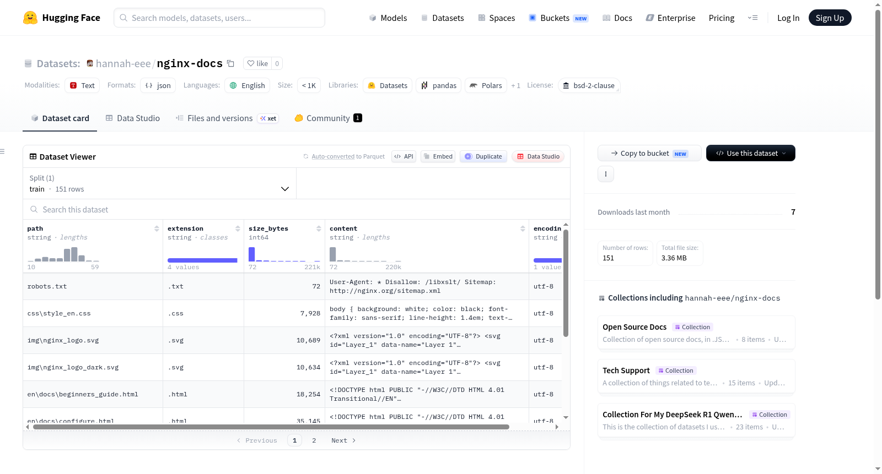Click the horizontal table scrollbar thumb
Image resolution: width=882 pixels, height=474 pixels.
[x=271, y=427]
